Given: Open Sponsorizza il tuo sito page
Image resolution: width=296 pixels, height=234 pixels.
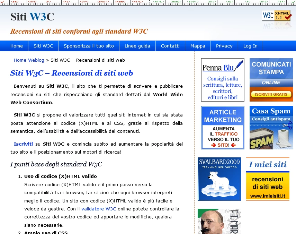Looking at the screenshot, I should pos(89,46).
